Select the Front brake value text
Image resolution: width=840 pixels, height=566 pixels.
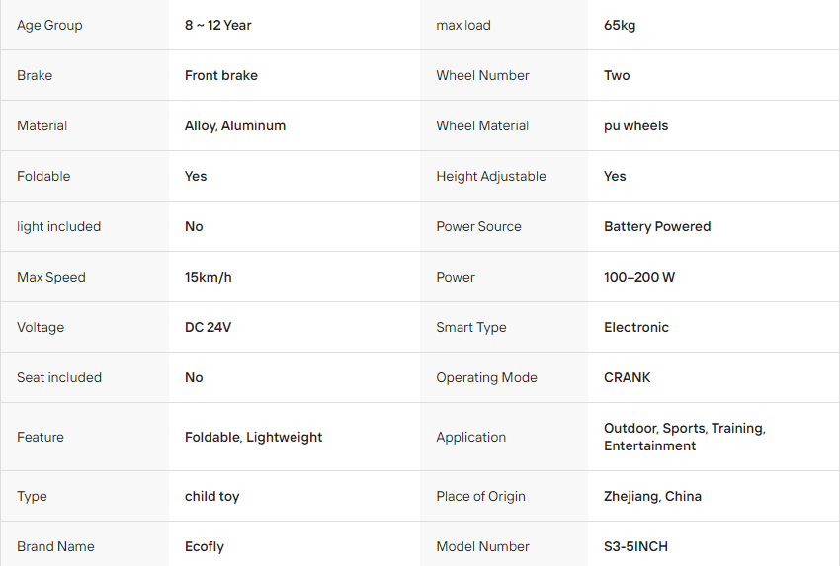(221, 75)
